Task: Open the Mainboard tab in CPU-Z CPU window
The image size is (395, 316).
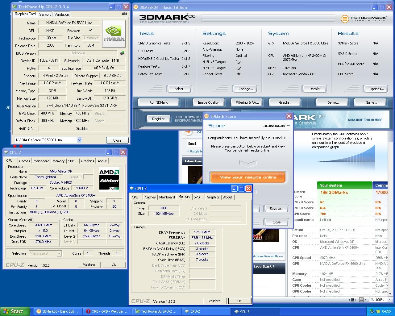Action: [x=41, y=161]
